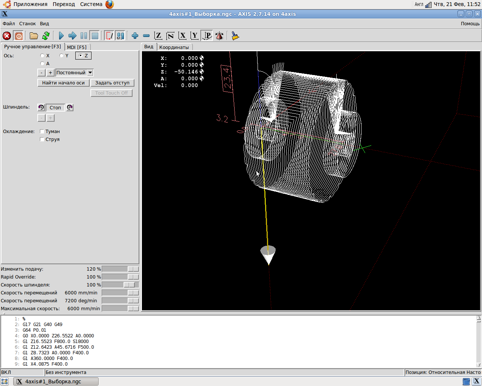Reload the current G-code file
482x386 pixels.
pyautogui.click(x=46, y=36)
